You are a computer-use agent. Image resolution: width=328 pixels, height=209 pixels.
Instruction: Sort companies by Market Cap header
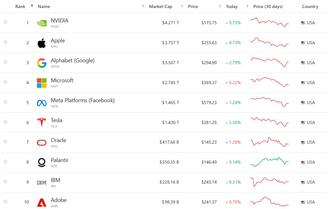pyautogui.click(x=161, y=6)
